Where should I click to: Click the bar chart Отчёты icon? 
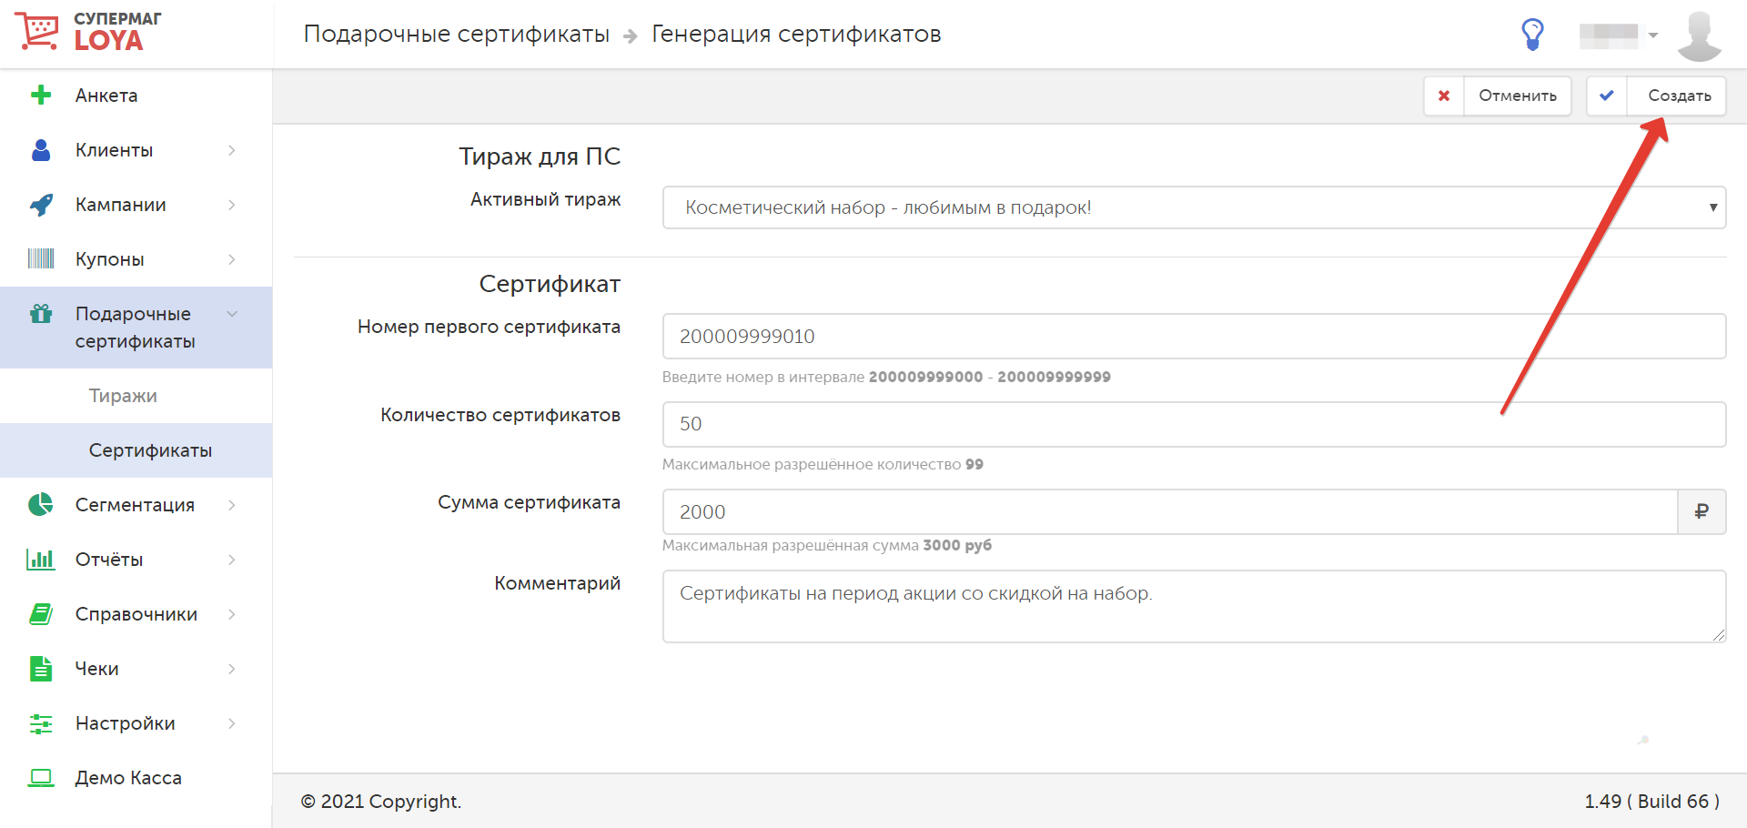[41, 560]
